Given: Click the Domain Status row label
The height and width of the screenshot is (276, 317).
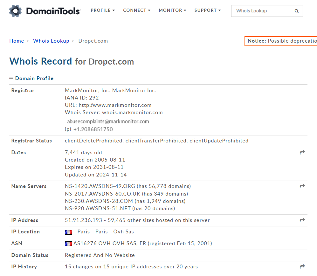Looking at the screenshot, I should tap(30, 255).
